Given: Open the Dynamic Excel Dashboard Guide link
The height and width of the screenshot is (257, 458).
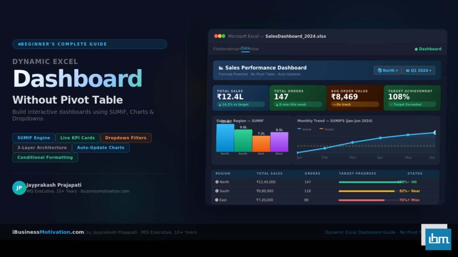Looking at the screenshot, I should 360,232.
